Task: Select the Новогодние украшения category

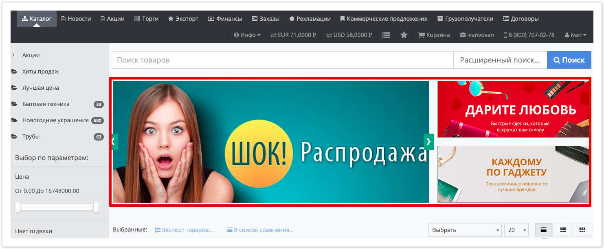Action: (x=55, y=120)
